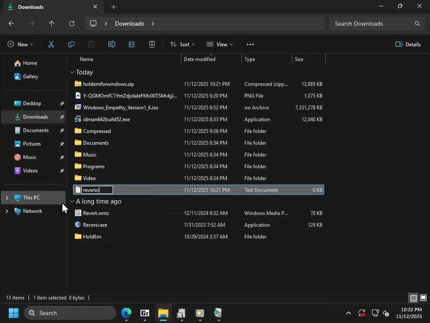The height and width of the screenshot is (323, 430).
Task: Open the See more options menu
Action: (250, 44)
